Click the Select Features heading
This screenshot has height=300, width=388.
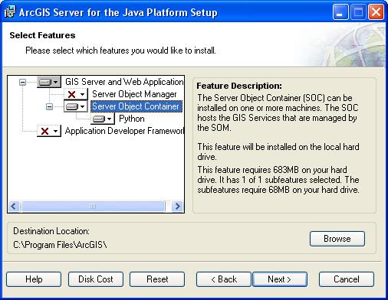point(42,35)
